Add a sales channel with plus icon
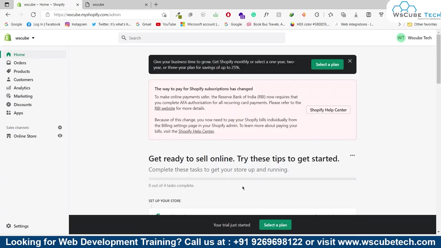 60,127
